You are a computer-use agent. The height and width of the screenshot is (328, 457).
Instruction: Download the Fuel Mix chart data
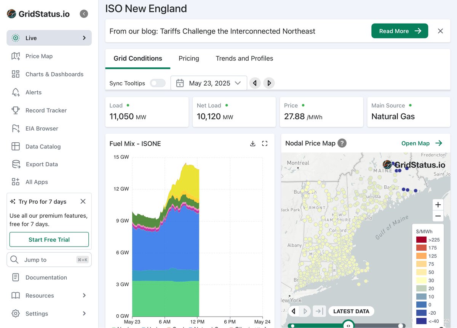(252, 143)
